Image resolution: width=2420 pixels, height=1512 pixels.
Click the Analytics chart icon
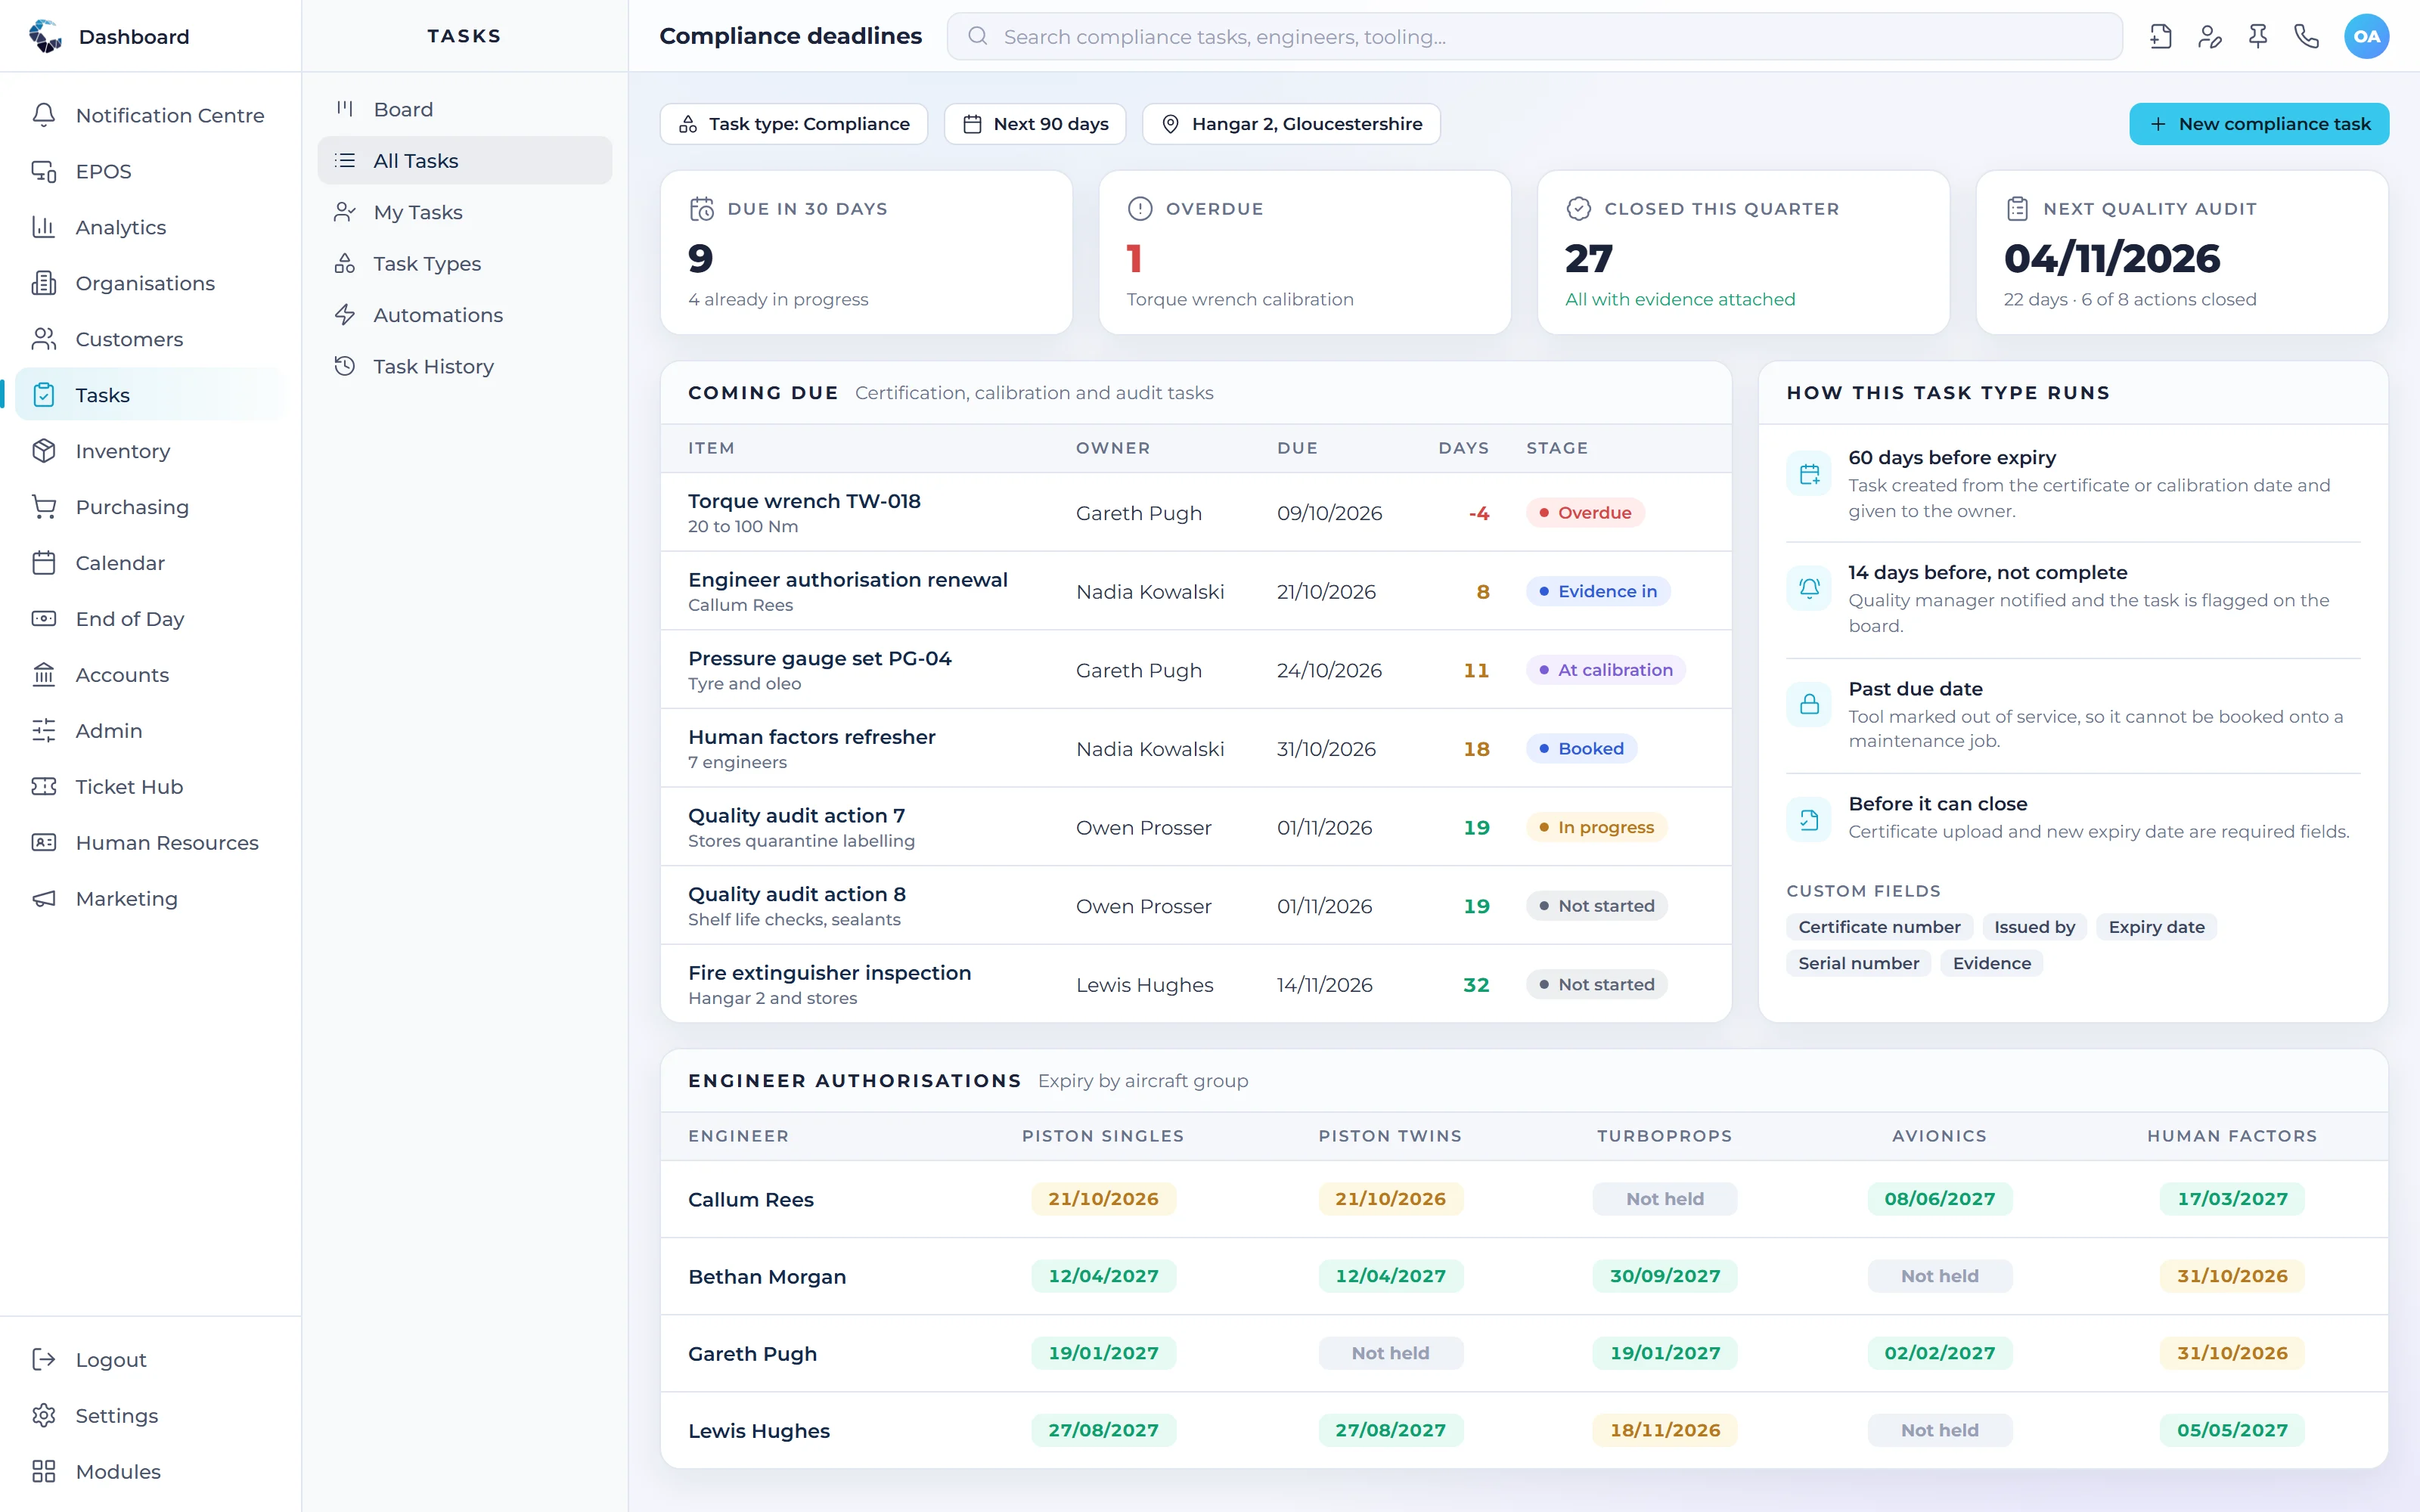43,227
